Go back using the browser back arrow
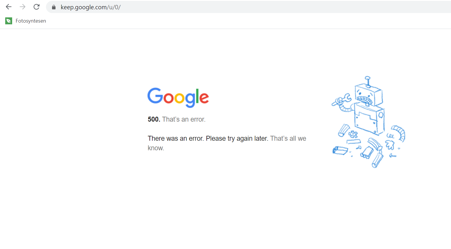This screenshot has width=451, height=249. [x=9, y=7]
